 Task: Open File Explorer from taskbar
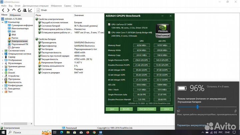[68, 132]
